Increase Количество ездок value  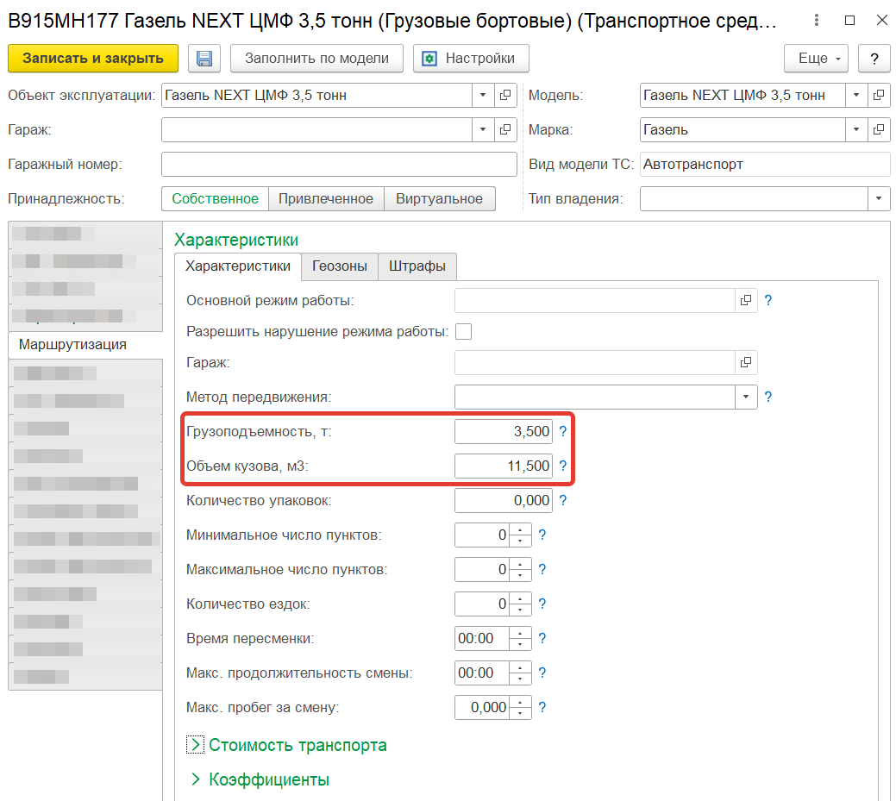[x=520, y=598]
